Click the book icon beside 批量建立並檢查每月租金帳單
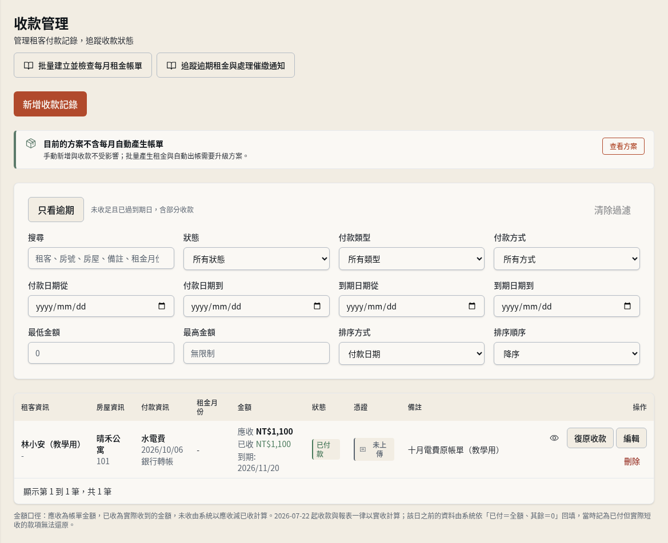 (x=29, y=66)
